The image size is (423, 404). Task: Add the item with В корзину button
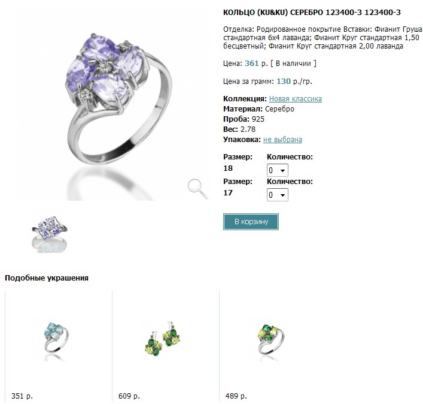[251, 222]
